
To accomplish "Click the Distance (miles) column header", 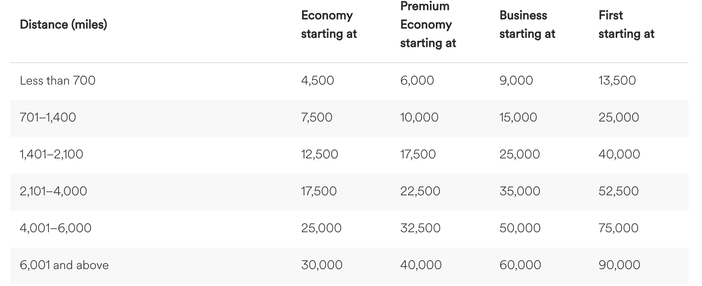I will (64, 25).
